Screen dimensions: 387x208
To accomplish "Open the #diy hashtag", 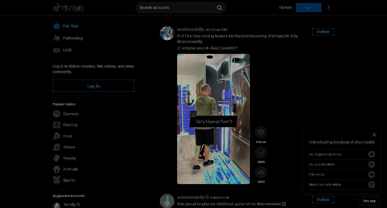I will pos(294,36).
